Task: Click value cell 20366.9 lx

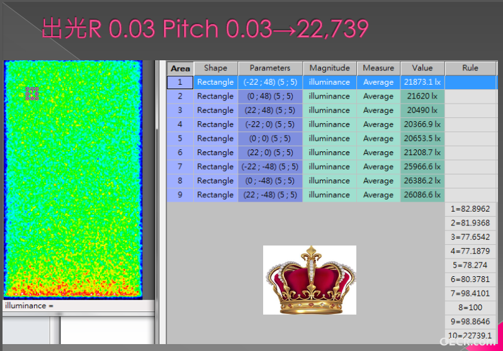Action: coord(422,124)
